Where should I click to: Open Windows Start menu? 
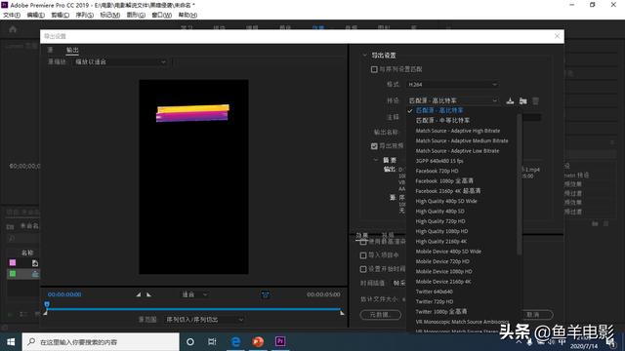(x=11, y=342)
